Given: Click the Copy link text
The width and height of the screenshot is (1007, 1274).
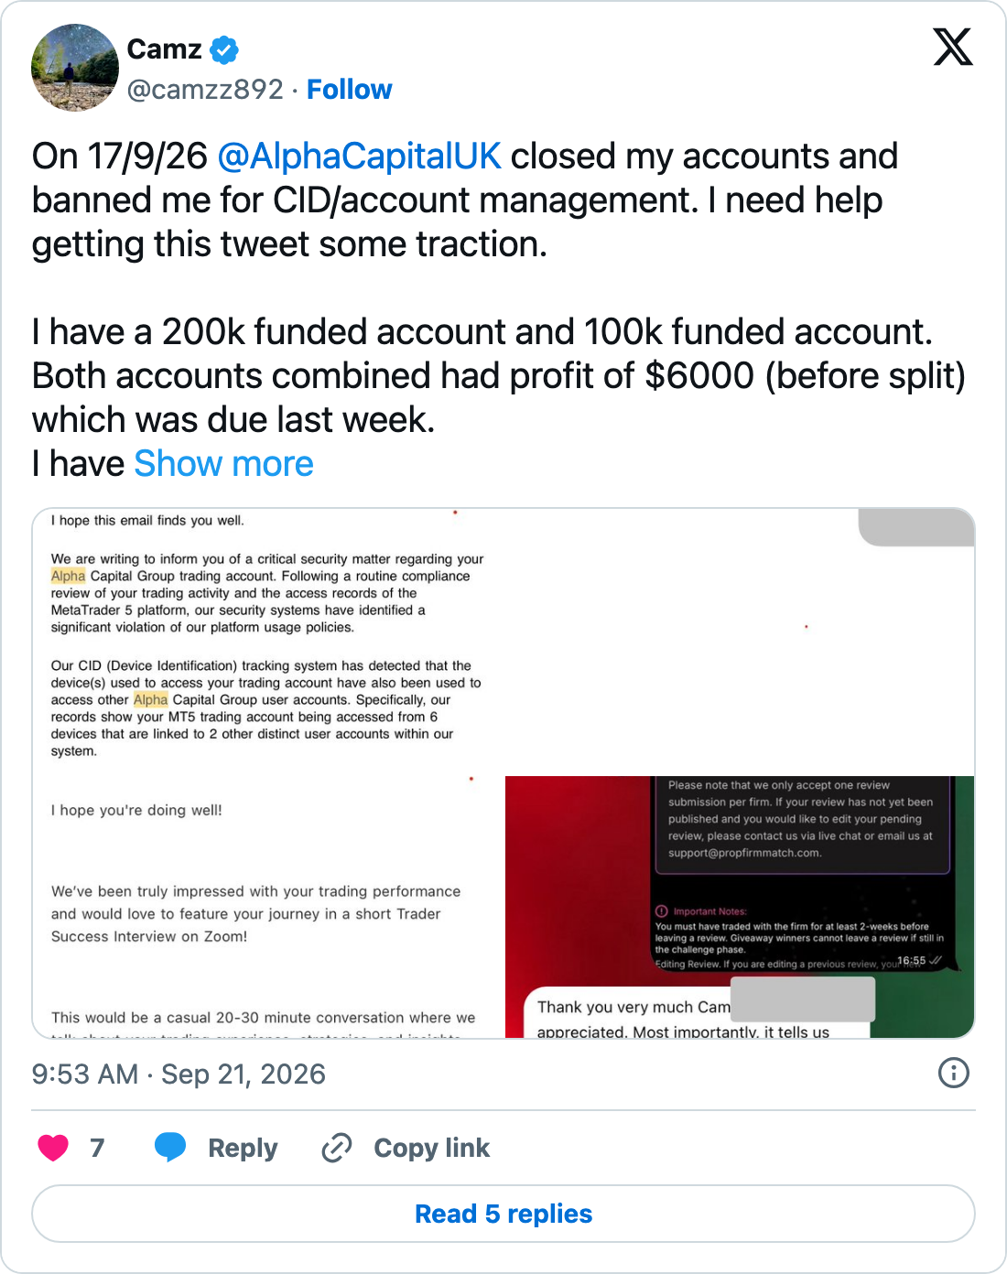Looking at the screenshot, I should 432,1148.
